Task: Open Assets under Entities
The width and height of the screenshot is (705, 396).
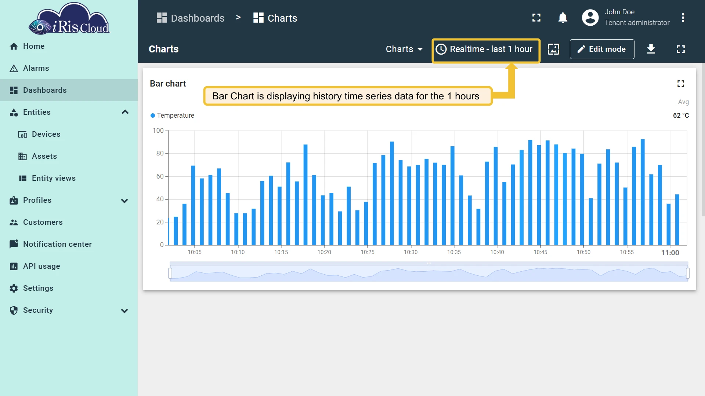Action: pyautogui.click(x=69, y=156)
